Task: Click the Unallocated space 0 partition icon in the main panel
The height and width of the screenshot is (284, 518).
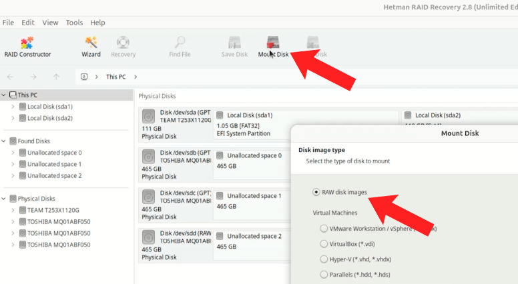Action: 220,155
